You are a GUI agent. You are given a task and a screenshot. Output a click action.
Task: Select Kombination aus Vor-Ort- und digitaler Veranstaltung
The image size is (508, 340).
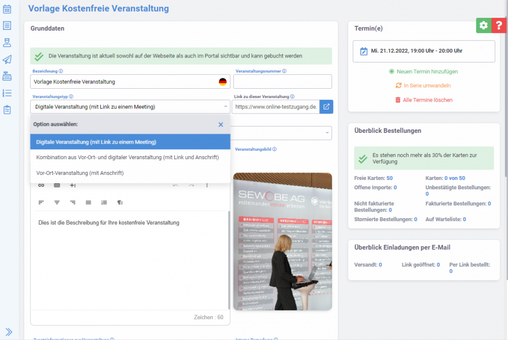click(130, 158)
